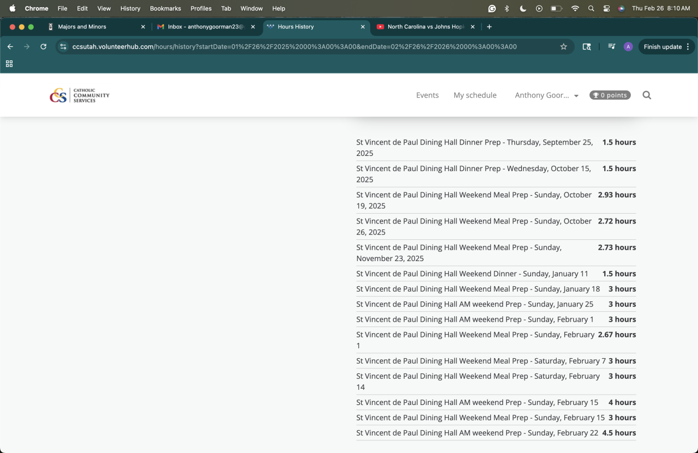Open the Chrome apps grid icon
The image size is (698, 453).
click(9, 64)
